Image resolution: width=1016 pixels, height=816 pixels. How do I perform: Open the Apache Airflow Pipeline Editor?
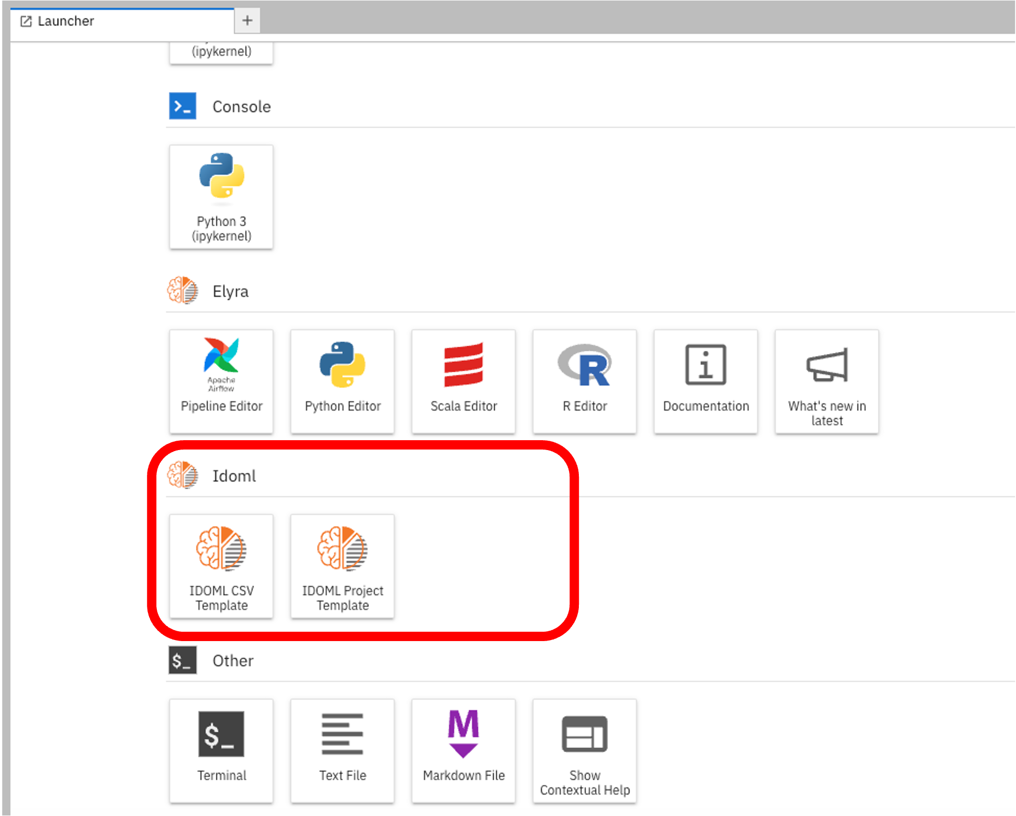221,382
